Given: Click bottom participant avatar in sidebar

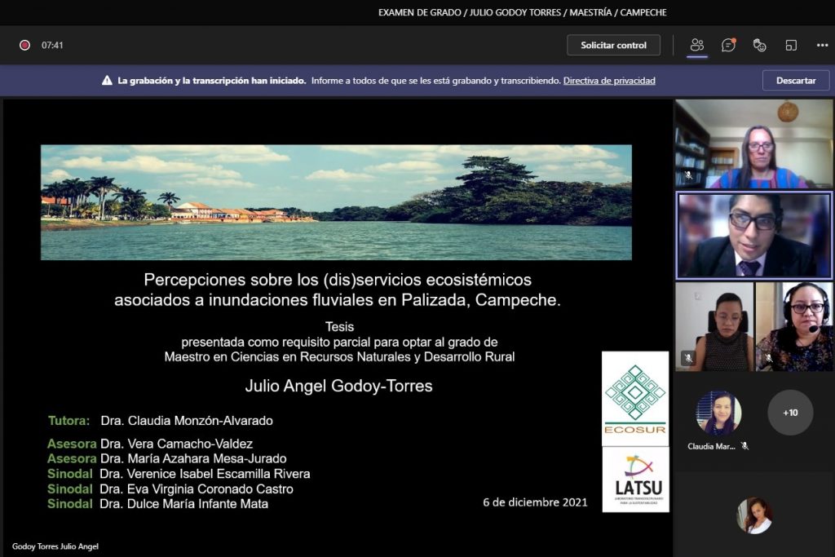Looking at the screenshot, I should click(754, 515).
